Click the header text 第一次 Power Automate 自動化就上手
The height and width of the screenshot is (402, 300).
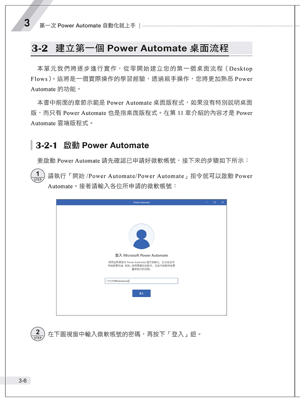click(88, 25)
